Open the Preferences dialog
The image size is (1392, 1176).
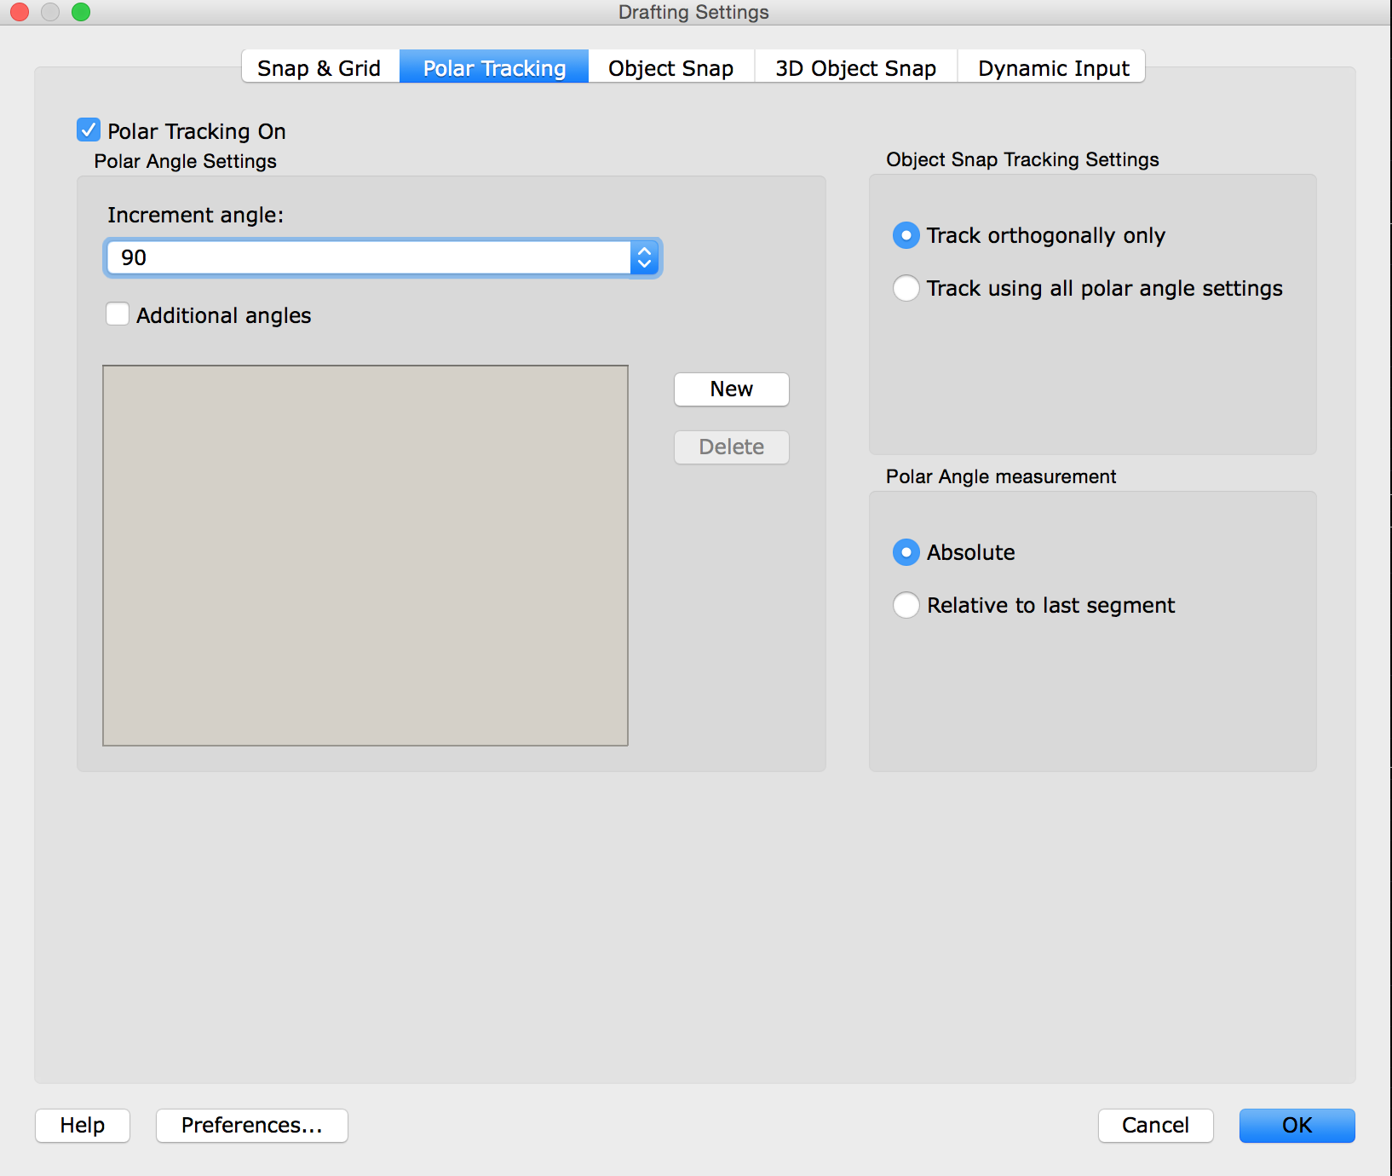click(251, 1125)
